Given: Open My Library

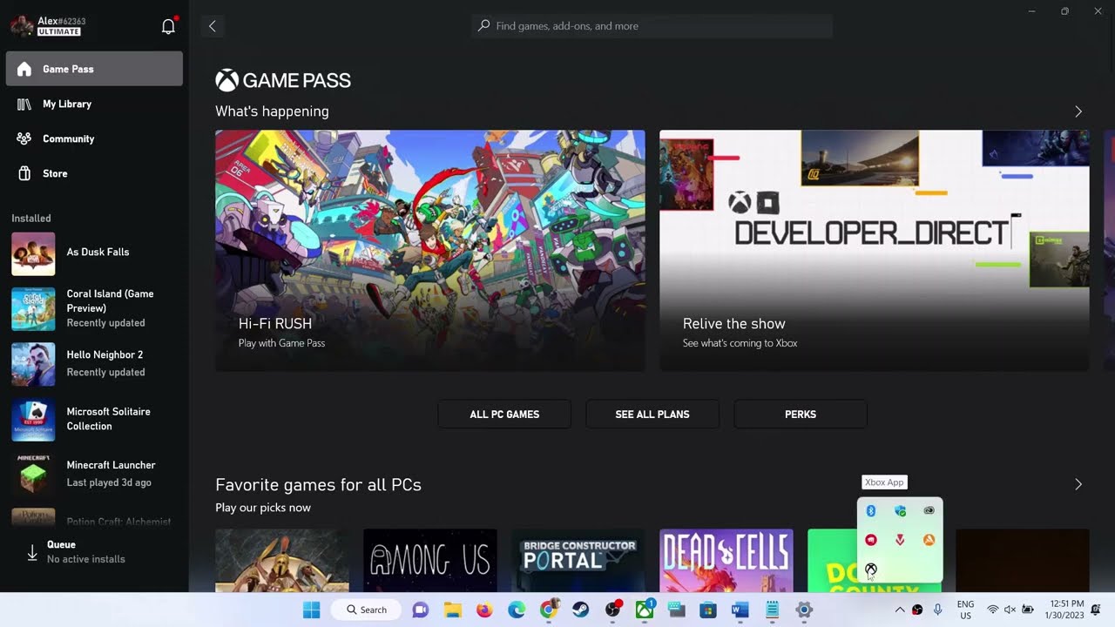Looking at the screenshot, I should [x=94, y=104].
